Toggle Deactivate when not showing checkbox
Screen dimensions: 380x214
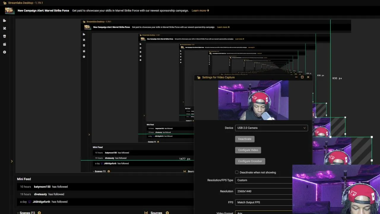tap(237, 172)
